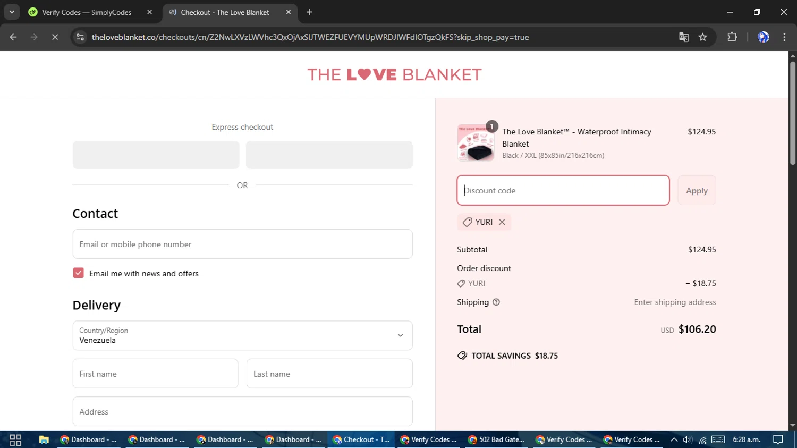
Task: Click the First name field
Action: coord(155,374)
